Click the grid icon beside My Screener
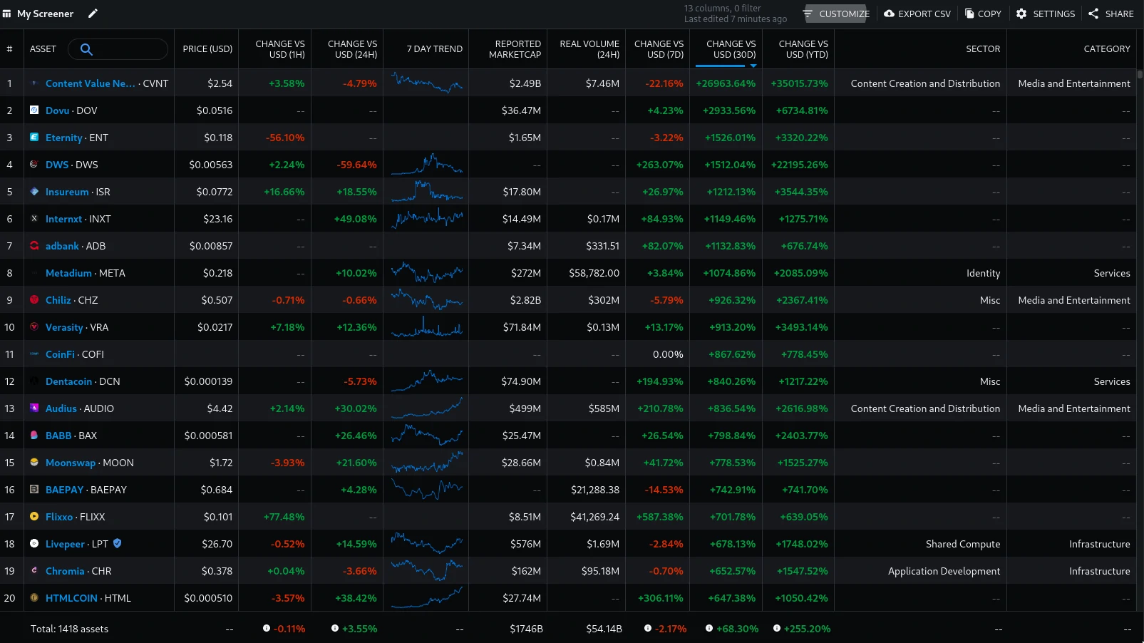Viewport: 1144px width, 643px height. (x=6, y=14)
